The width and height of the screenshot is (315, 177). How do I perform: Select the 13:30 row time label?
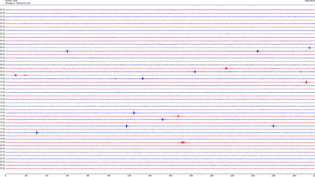click(2, 103)
